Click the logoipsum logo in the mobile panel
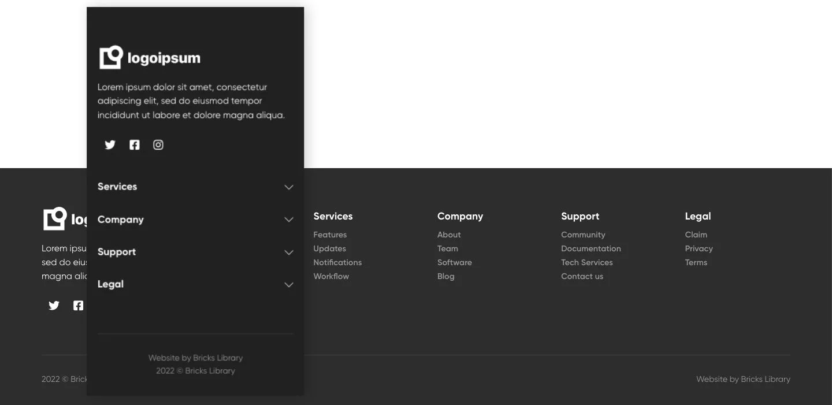The height and width of the screenshot is (405, 832). click(x=150, y=58)
